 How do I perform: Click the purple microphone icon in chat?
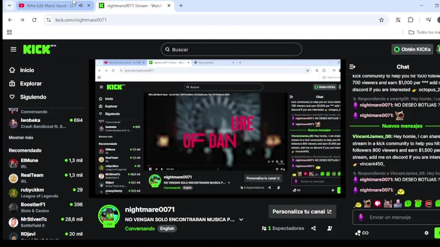[361, 217]
